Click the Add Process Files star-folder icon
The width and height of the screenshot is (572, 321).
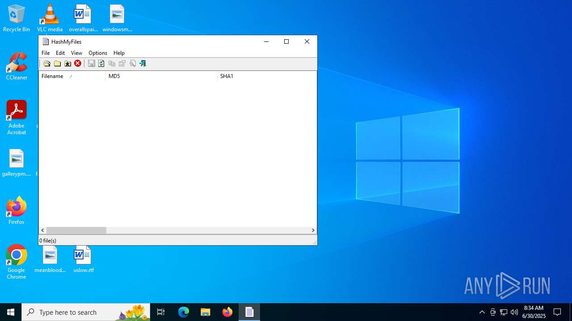(67, 64)
